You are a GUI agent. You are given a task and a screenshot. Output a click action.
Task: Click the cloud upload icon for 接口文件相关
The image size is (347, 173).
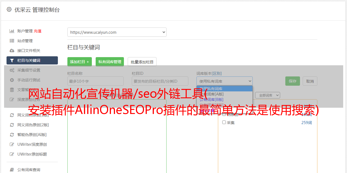pos(12,51)
